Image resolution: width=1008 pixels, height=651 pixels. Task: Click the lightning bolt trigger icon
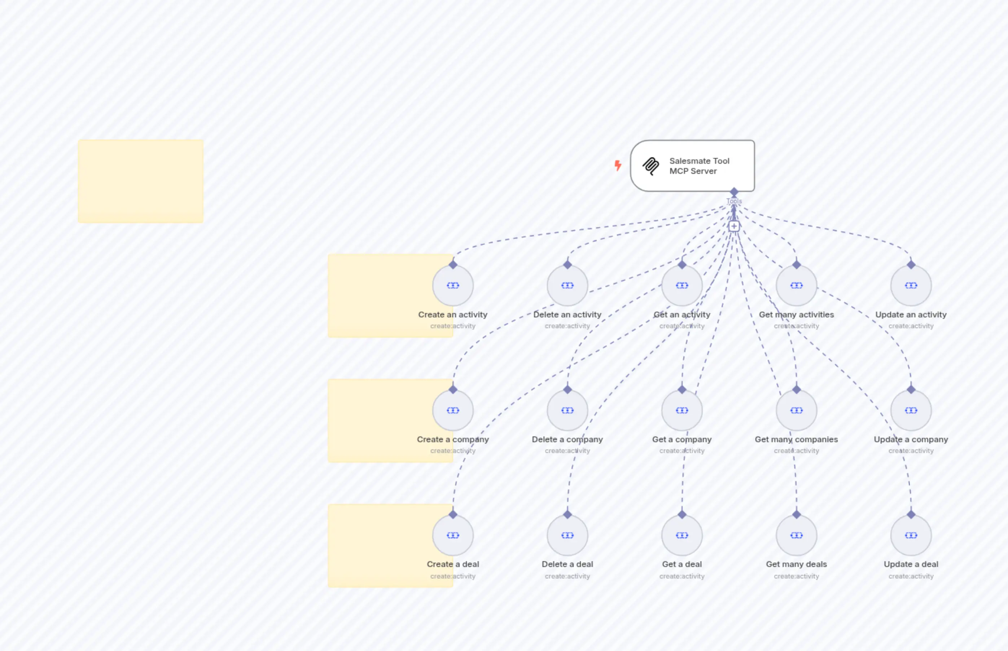click(x=618, y=166)
